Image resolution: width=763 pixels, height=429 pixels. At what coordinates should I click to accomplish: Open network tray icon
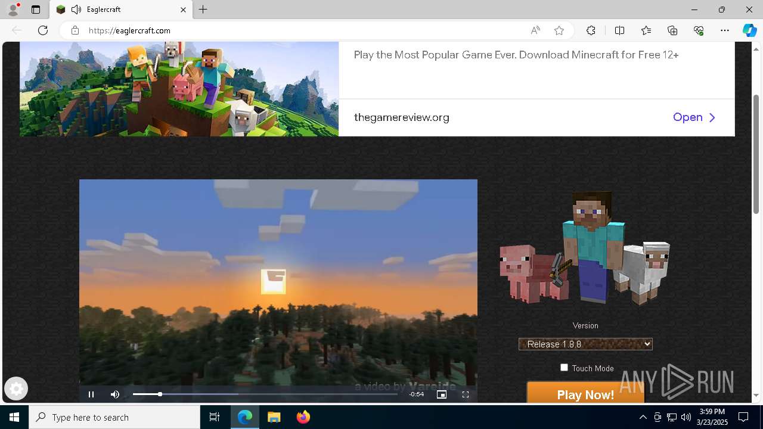tap(672, 417)
